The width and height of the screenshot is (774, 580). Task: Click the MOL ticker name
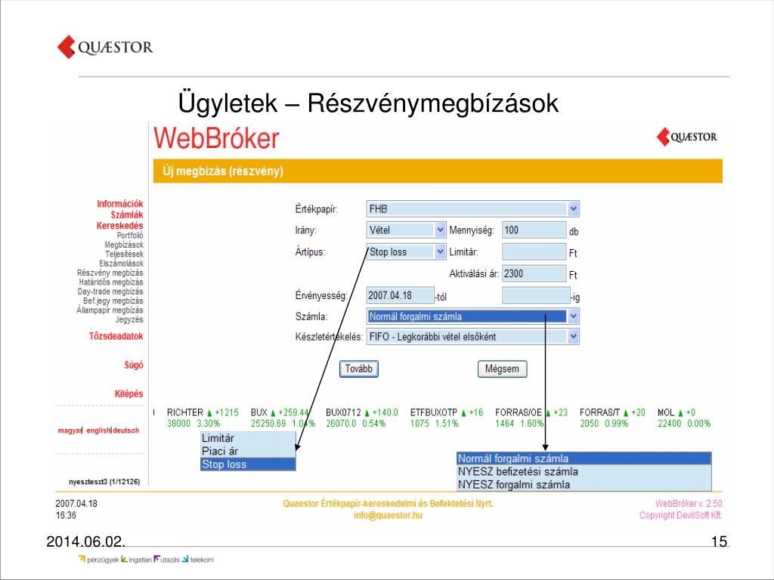[x=666, y=412]
